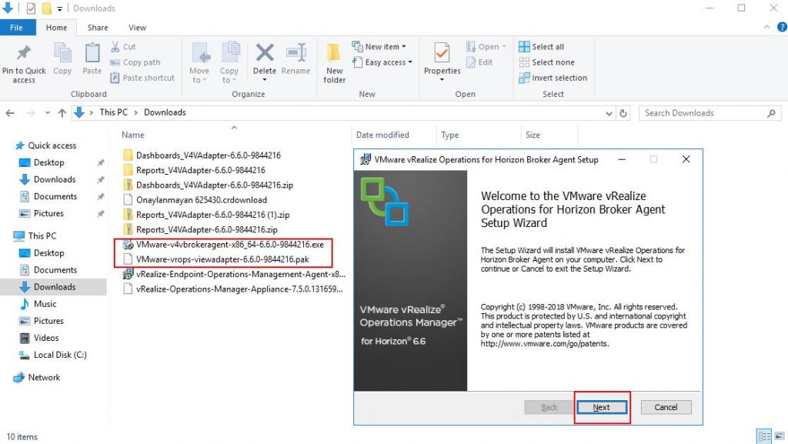Customize Quick Access Toolbar dropdown arrow
Image resolution: width=788 pixels, height=444 pixels.
59,9
